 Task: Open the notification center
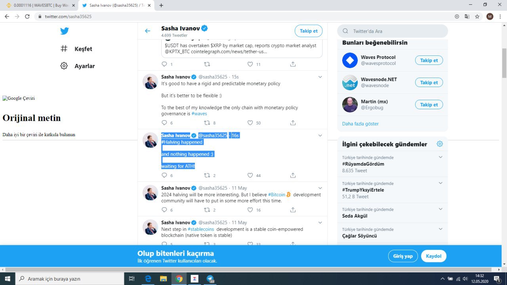point(497,279)
